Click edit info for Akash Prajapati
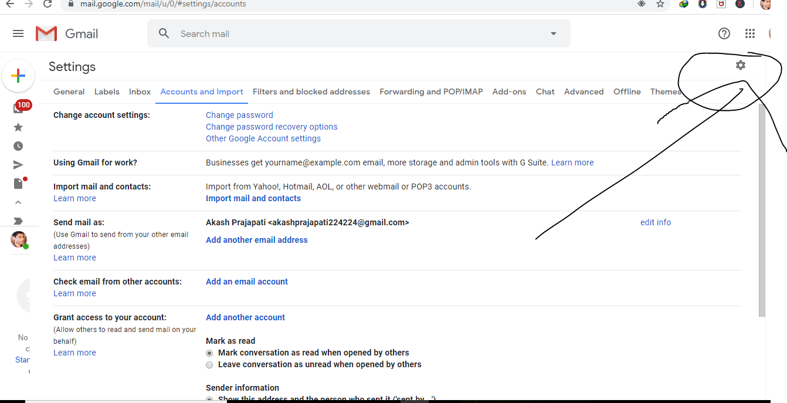Viewport: 787px width, 403px height. (656, 222)
